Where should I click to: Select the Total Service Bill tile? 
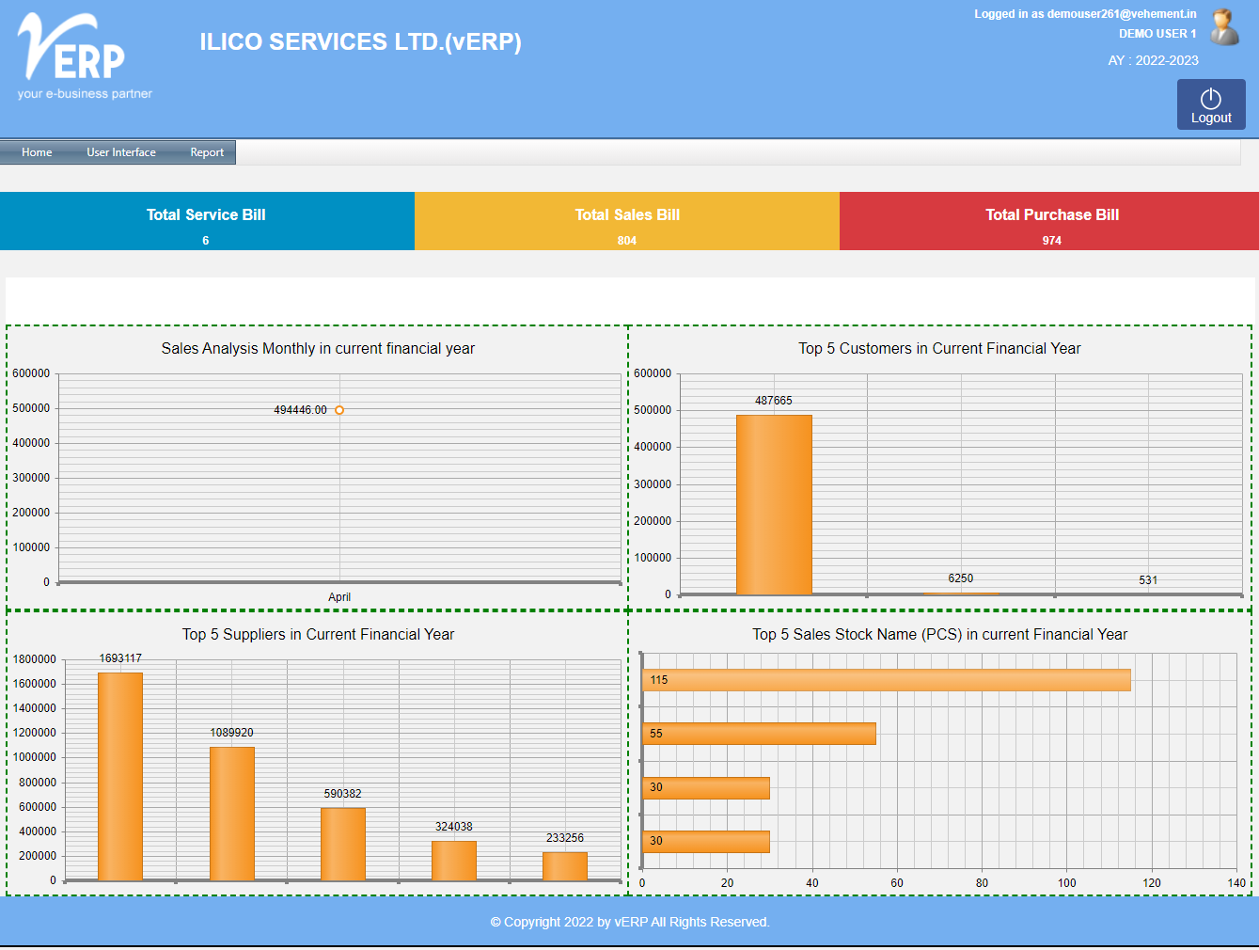click(x=207, y=221)
